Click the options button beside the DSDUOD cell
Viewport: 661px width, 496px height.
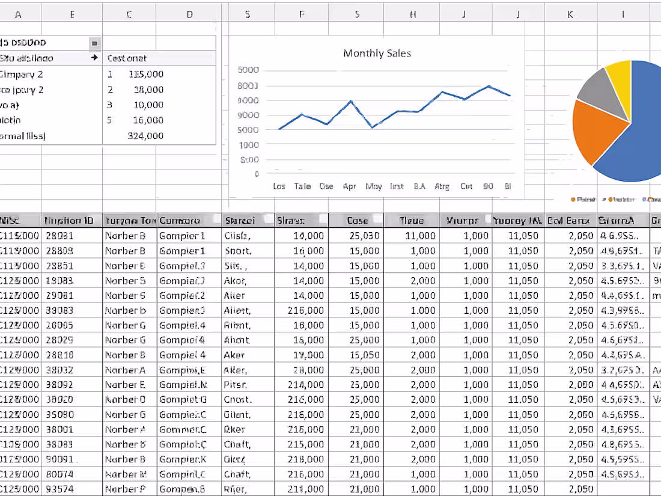click(94, 43)
